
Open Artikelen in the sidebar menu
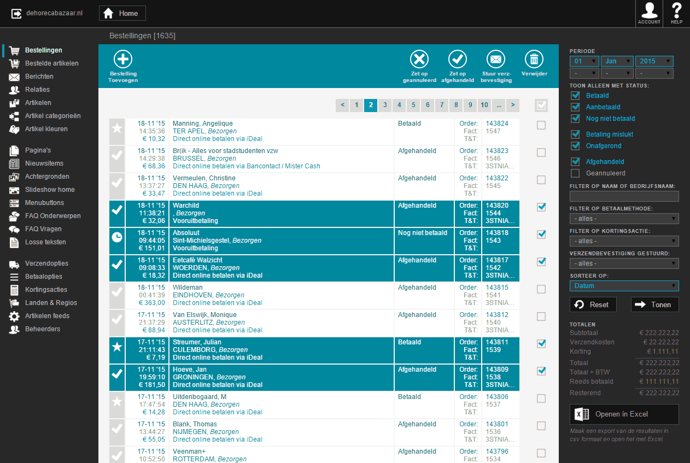38,103
